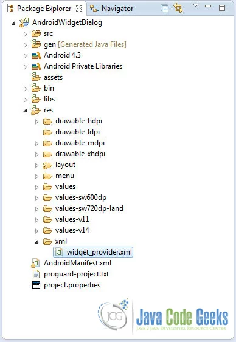Click the Collapse All toolbar icon
This screenshot has width=236, height=342.
(x=165, y=9)
